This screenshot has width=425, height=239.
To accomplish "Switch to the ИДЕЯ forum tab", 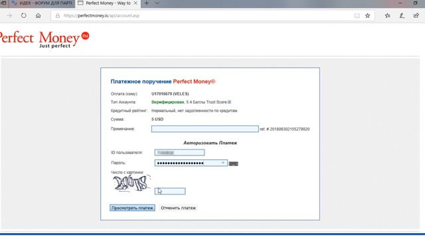I will click(x=42, y=3).
